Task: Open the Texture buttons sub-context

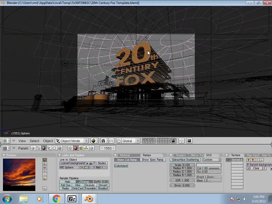Action: click(x=81, y=148)
